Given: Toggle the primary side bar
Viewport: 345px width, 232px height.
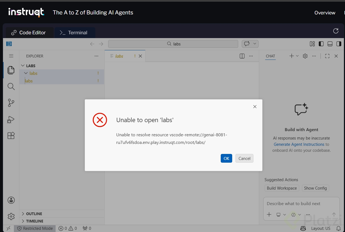Looking at the screenshot, I should click(x=321, y=44).
